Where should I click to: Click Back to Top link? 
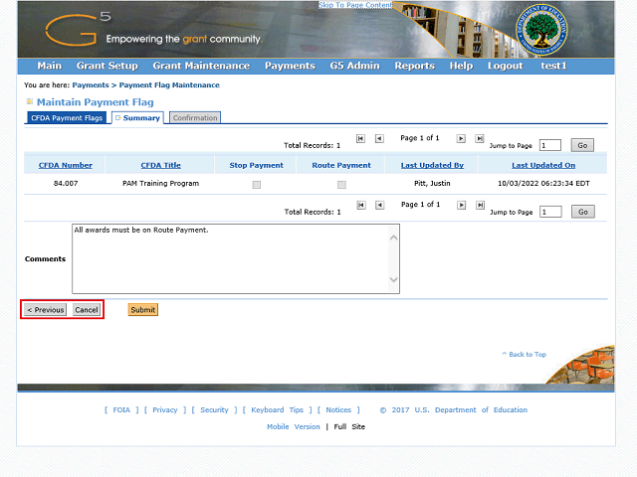[x=525, y=355]
